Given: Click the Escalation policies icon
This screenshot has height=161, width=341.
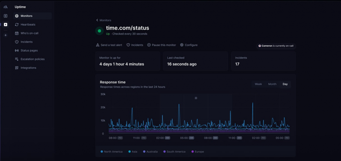Looking at the screenshot, I should point(17,59).
